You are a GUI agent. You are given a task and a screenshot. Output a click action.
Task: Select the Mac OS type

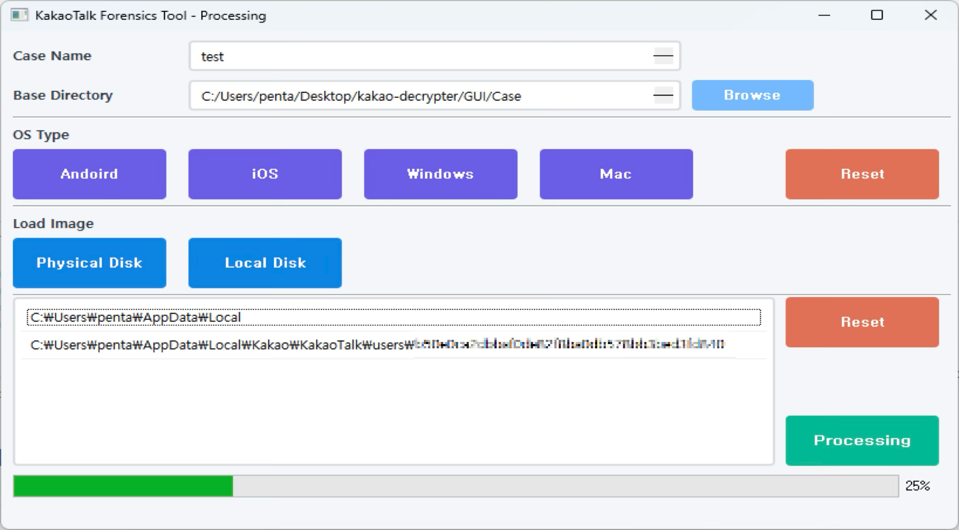click(x=616, y=174)
